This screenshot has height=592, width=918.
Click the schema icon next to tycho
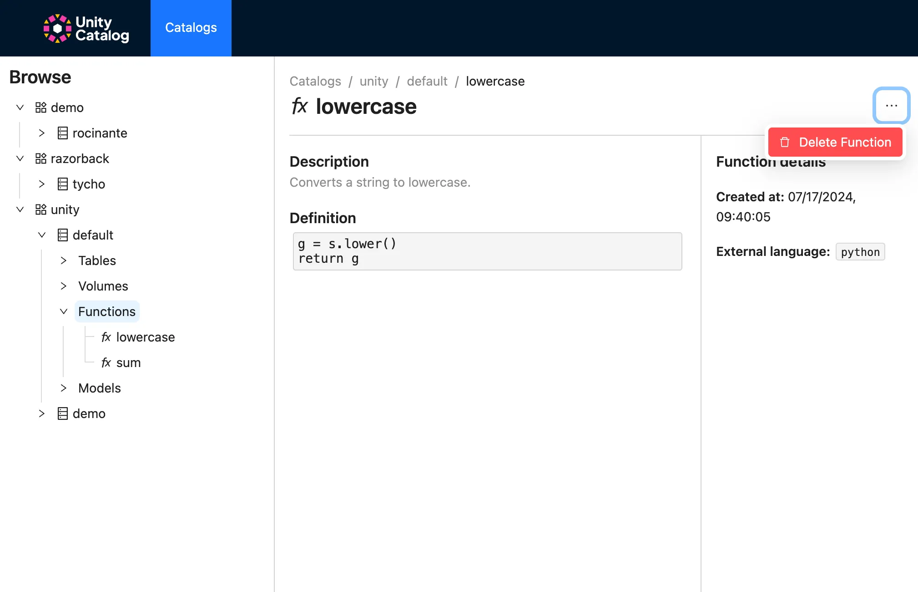pos(63,184)
